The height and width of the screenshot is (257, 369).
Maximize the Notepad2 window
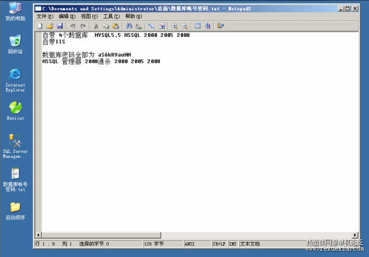click(x=347, y=9)
